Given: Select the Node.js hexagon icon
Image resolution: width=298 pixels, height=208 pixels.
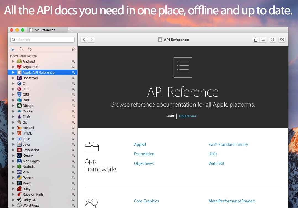Looking at the screenshot, I should [x=19, y=166].
